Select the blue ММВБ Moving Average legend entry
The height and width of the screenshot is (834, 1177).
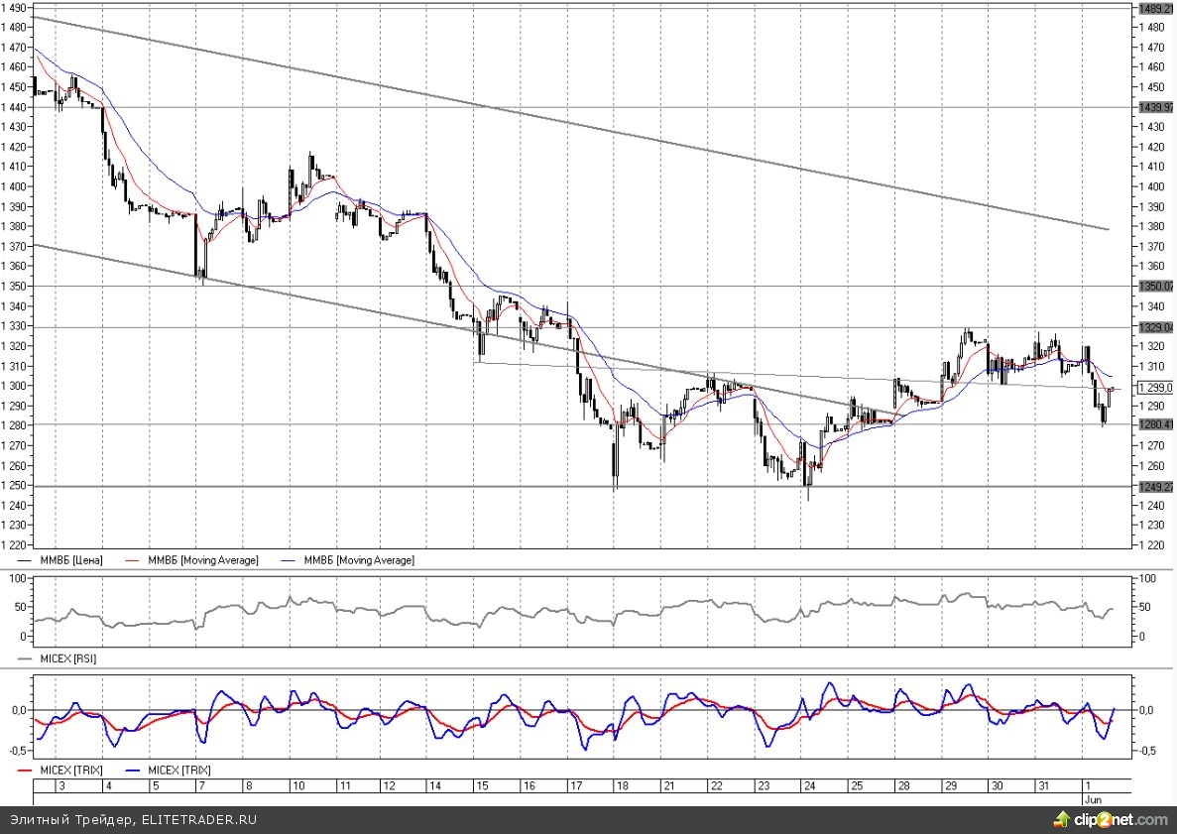pos(359,560)
